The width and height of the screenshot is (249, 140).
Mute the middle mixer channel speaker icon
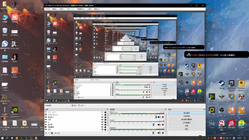coord(159,125)
